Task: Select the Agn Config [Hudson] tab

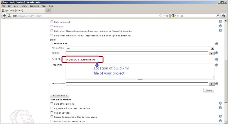Action: click(23, 10)
